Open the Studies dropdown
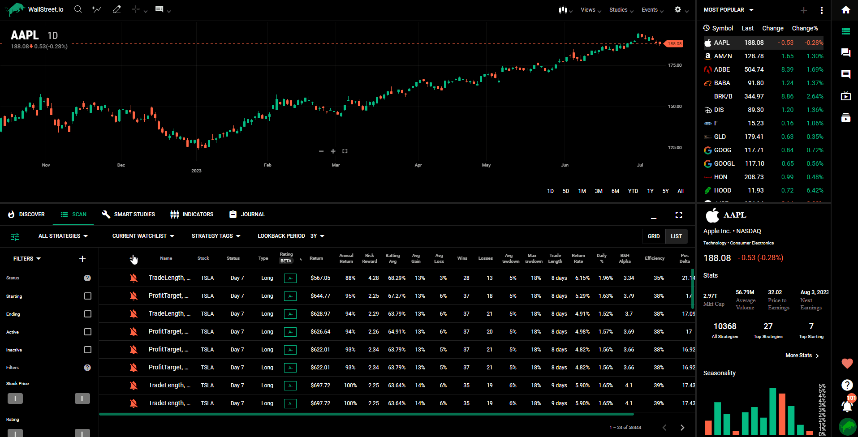 pyautogui.click(x=621, y=10)
